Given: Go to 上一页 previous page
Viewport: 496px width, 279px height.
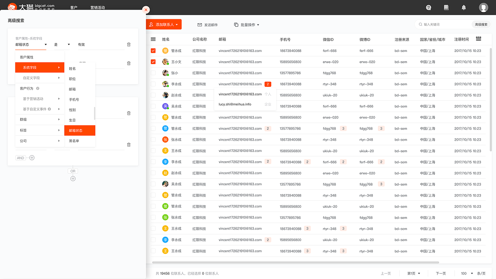Looking at the screenshot, I should point(386,274).
